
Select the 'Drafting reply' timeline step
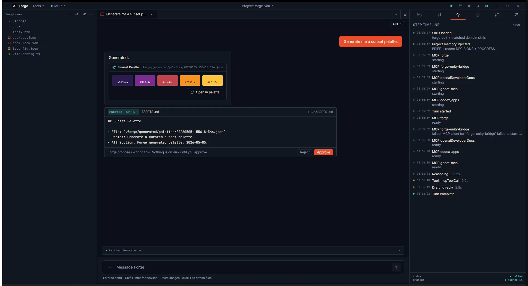[467, 187]
